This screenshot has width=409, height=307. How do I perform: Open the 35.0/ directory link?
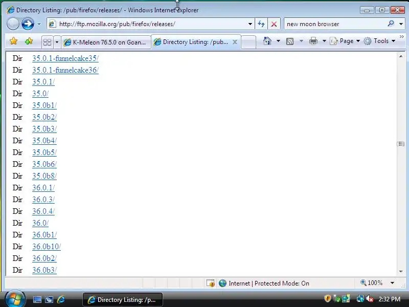40,94
